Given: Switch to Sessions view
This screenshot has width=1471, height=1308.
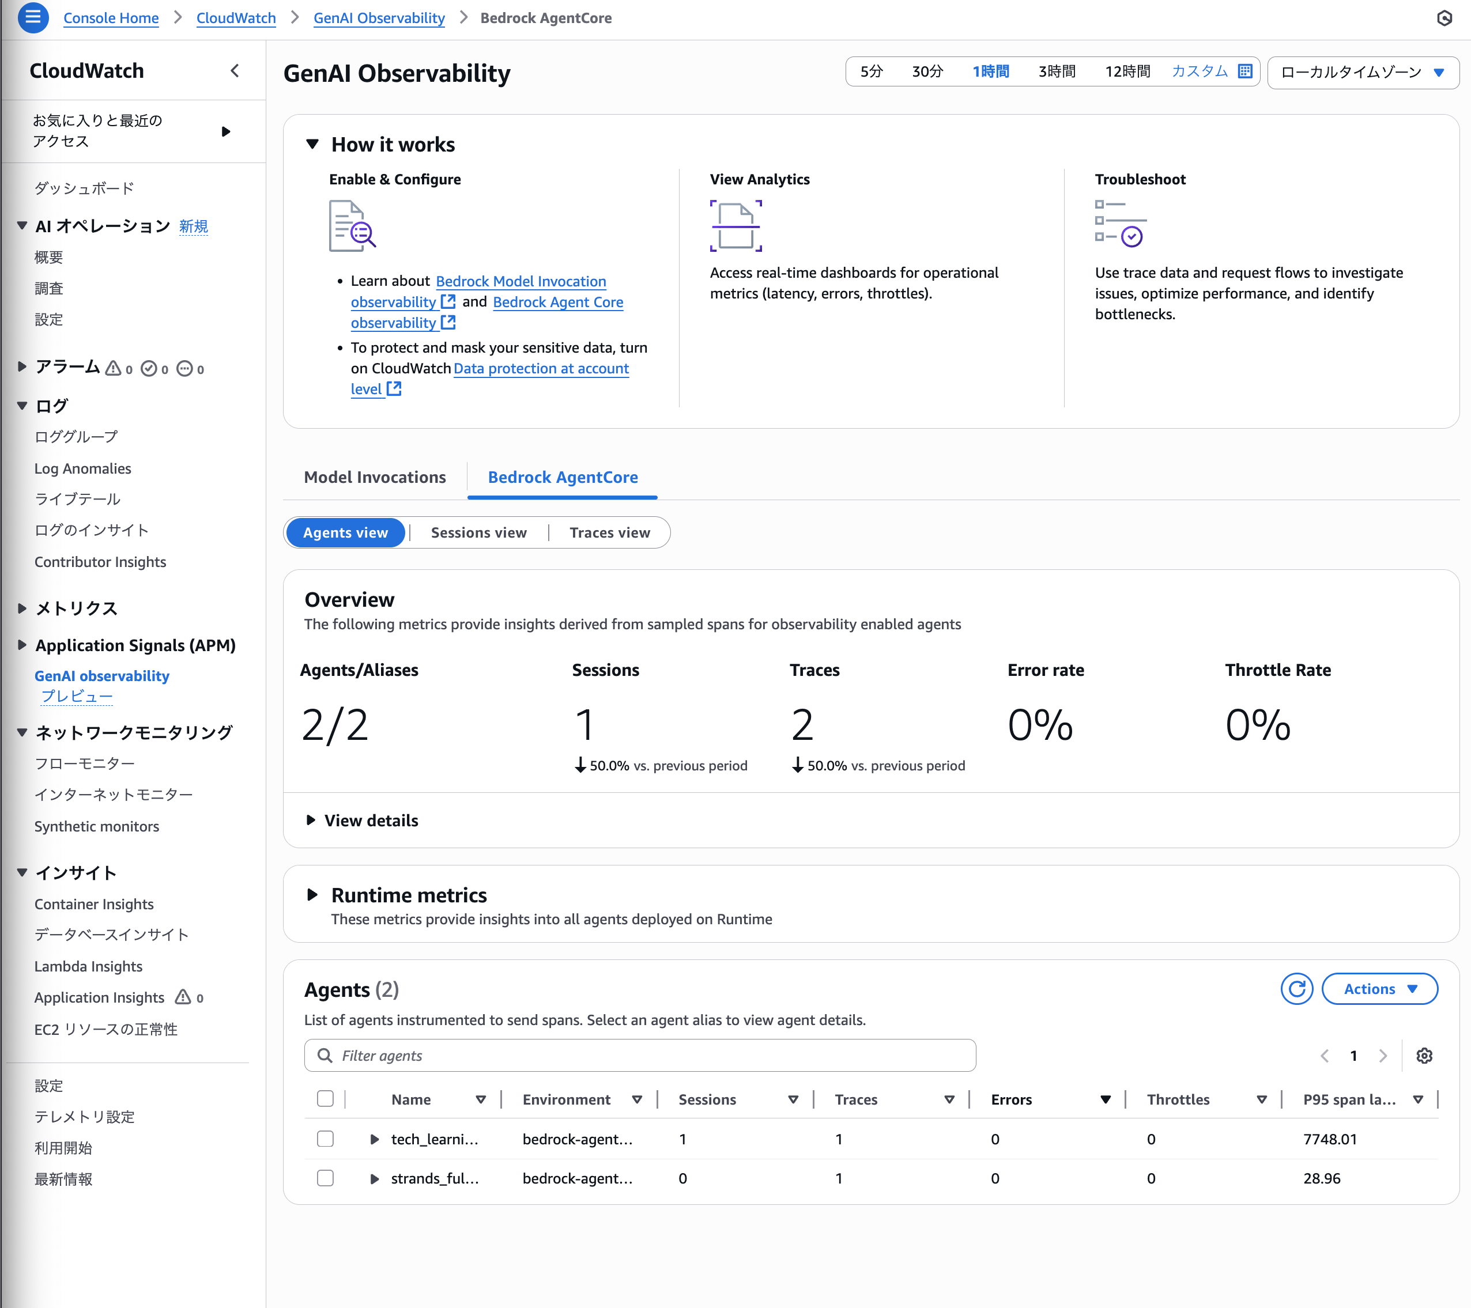Looking at the screenshot, I should (478, 532).
